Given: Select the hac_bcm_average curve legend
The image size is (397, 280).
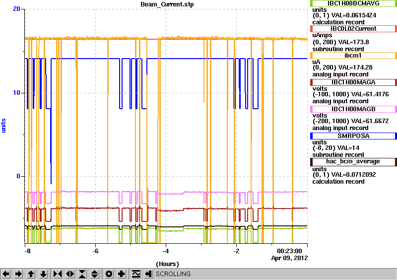Looking at the screenshot, I should click(x=353, y=162).
